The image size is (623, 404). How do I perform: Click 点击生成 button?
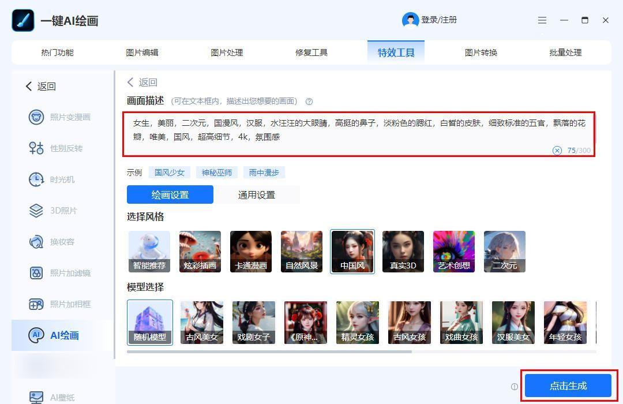tap(568, 386)
